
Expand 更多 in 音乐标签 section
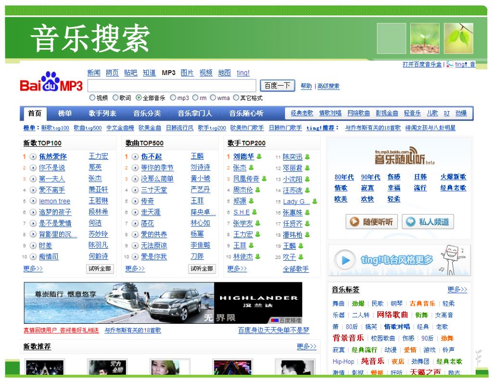pyautogui.click(x=457, y=289)
